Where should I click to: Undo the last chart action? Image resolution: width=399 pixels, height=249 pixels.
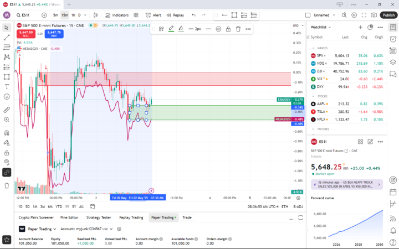point(193,15)
